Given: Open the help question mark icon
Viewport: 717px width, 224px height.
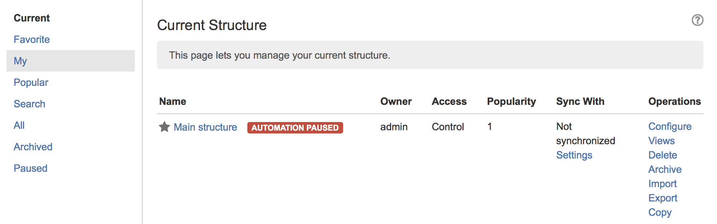Looking at the screenshot, I should click(x=697, y=21).
